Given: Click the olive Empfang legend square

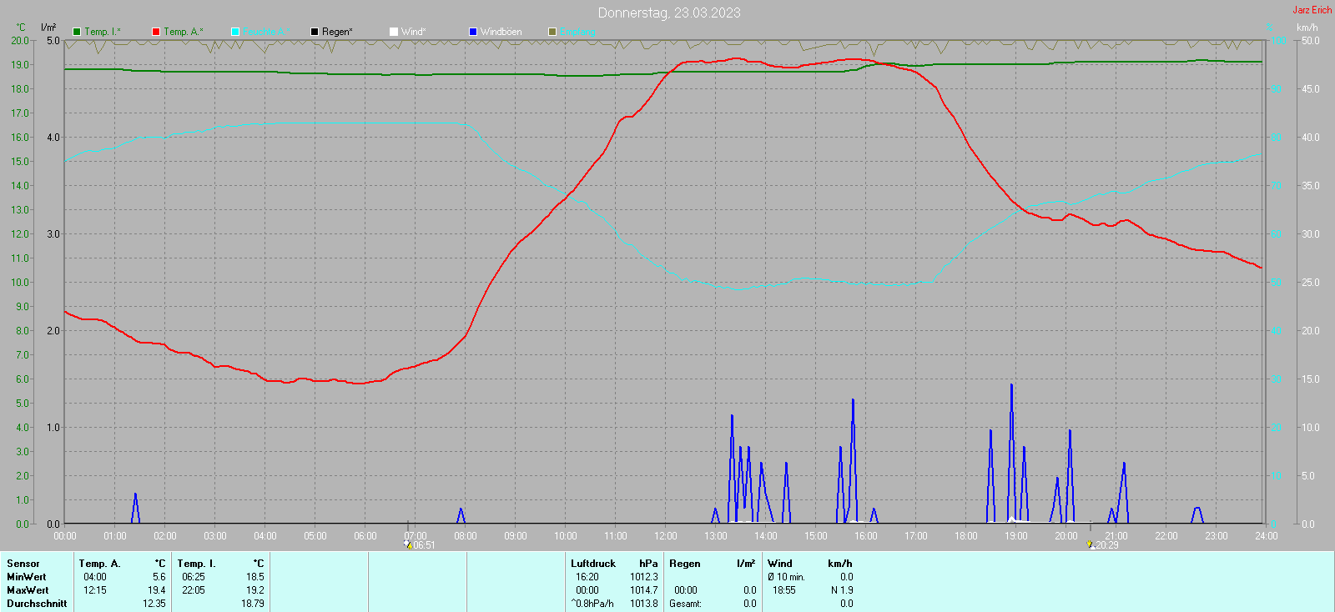Looking at the screenshot, I should tap(552, 32).
